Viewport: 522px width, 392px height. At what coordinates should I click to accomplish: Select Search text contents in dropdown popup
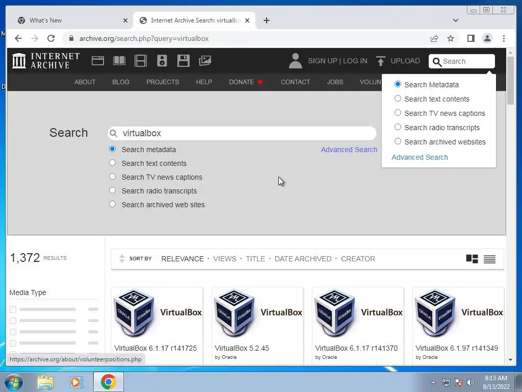[398, 99]
